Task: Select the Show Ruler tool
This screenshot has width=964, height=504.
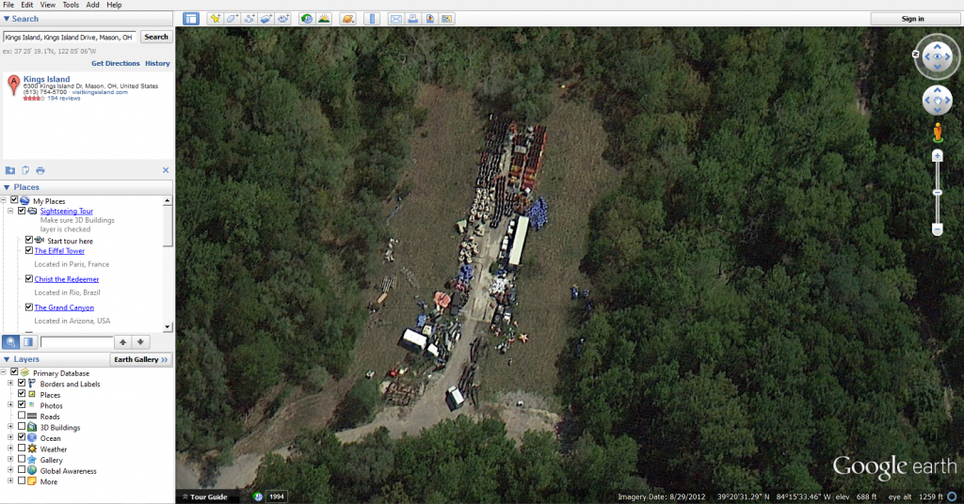Action: [x=372, y=19]
